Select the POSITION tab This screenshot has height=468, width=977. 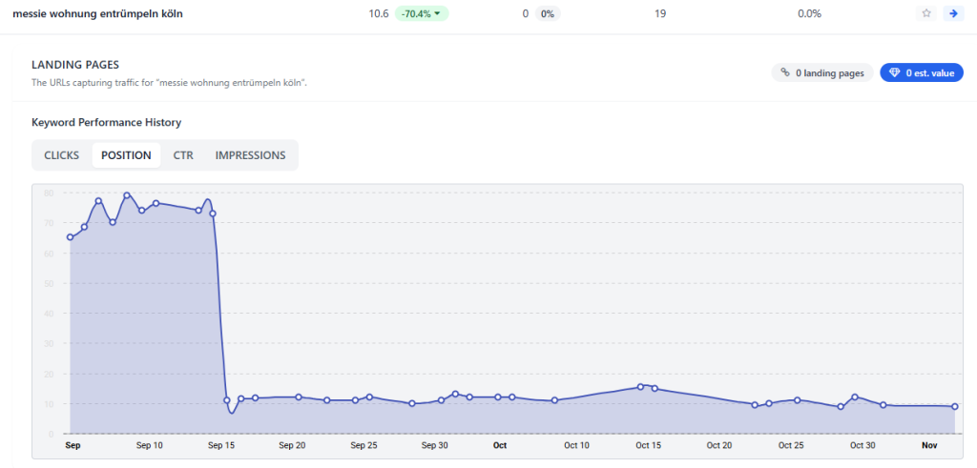pos(126,155)
